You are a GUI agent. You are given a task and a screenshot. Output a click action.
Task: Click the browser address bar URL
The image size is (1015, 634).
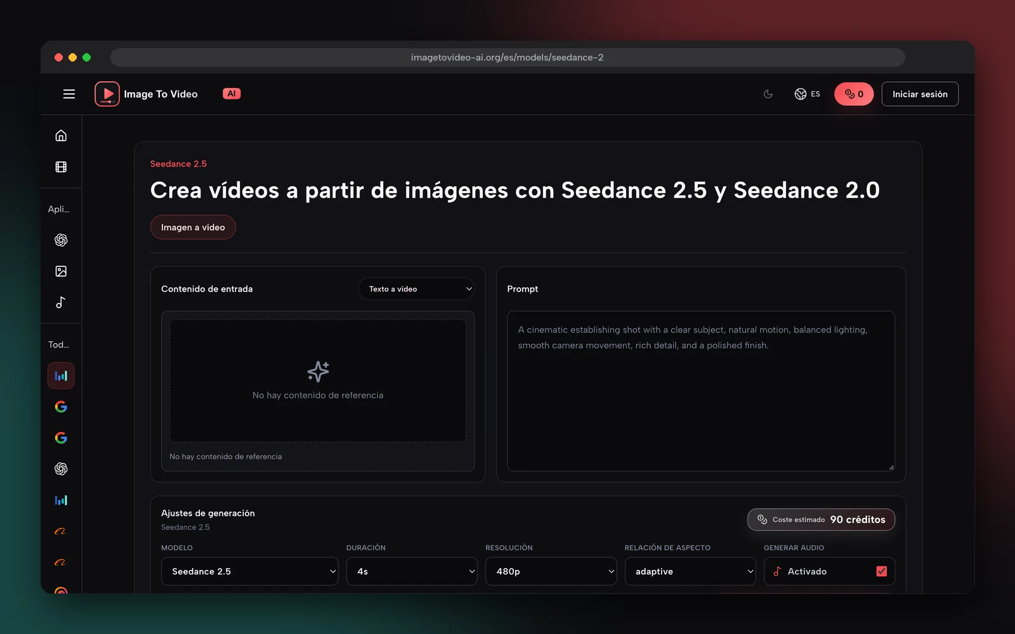pos(507,57)
